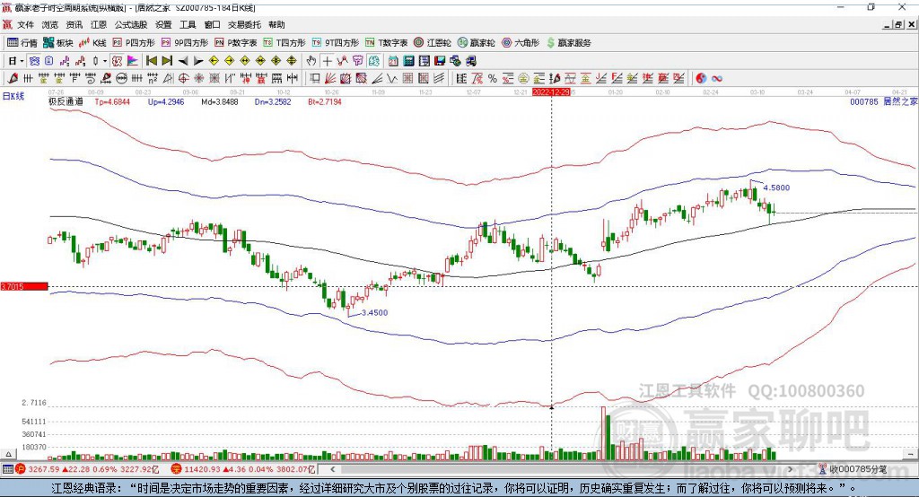
Task: Select the zigzag wave line tool
Action: tap(392, 79)
